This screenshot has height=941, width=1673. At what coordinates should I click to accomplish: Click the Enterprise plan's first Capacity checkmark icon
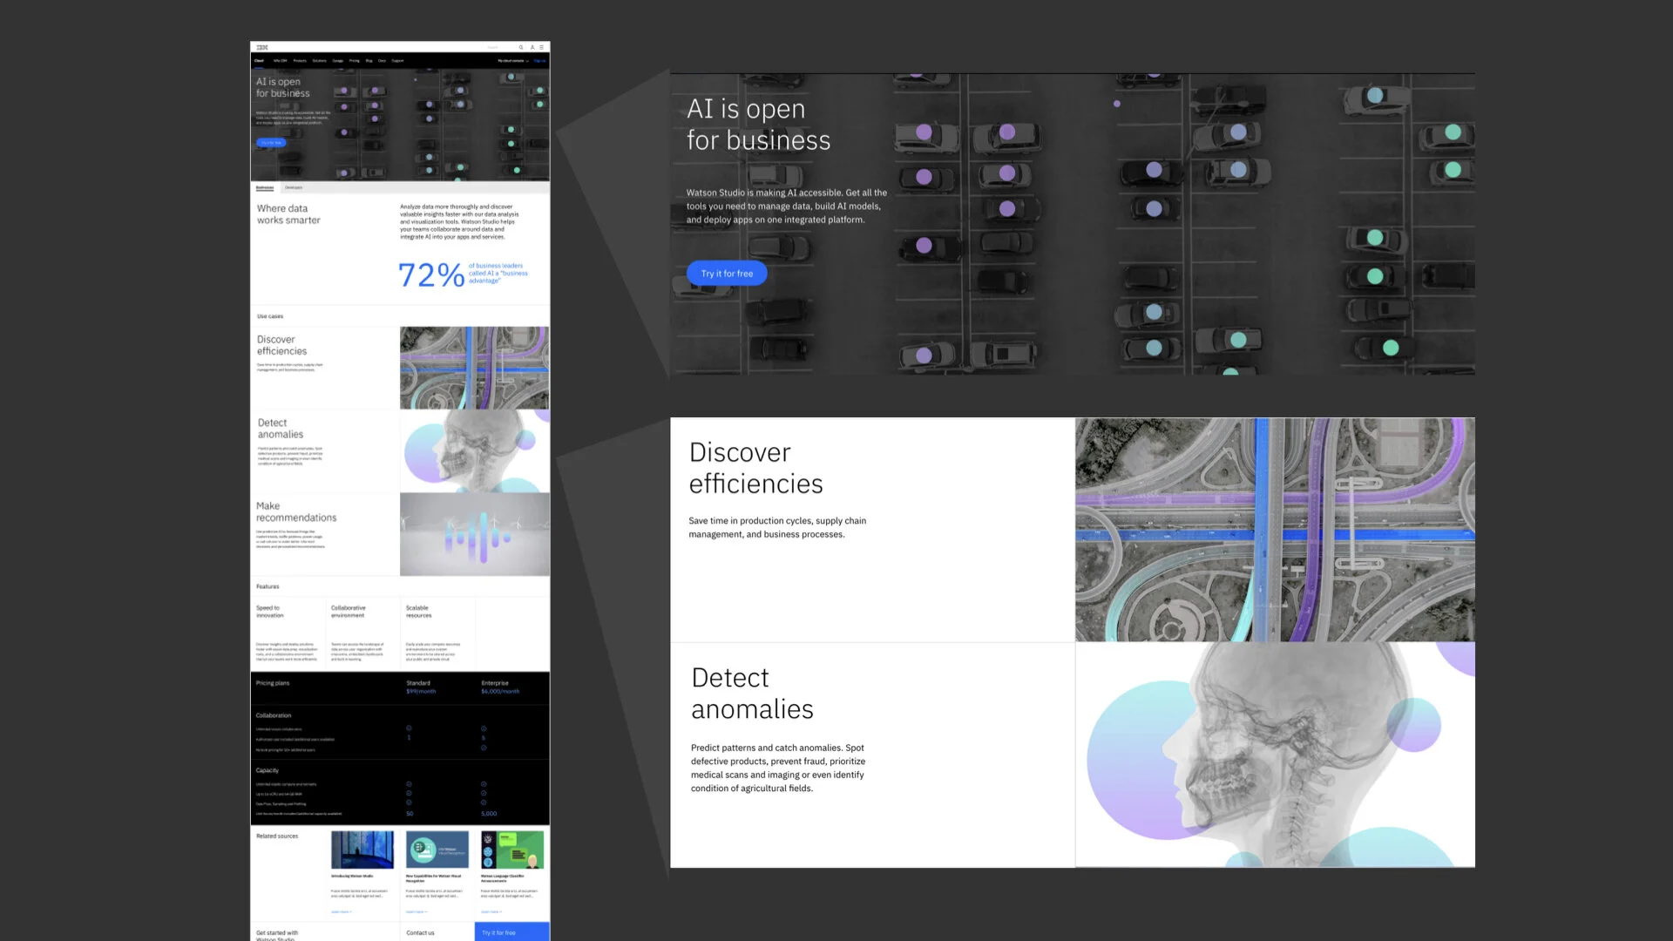484,784
